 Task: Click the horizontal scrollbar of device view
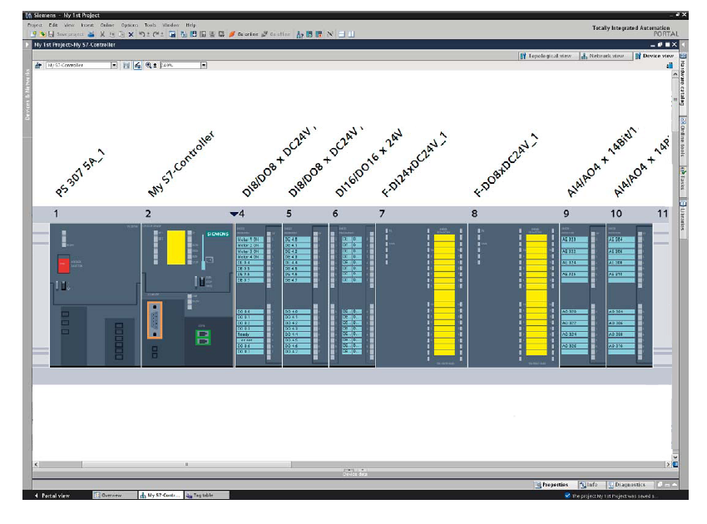(x=349, y=463)
